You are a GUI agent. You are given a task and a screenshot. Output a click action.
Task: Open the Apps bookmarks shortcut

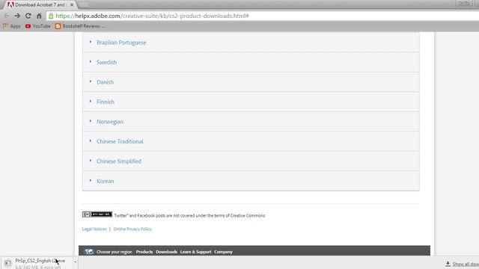click(x=12, y=26)
